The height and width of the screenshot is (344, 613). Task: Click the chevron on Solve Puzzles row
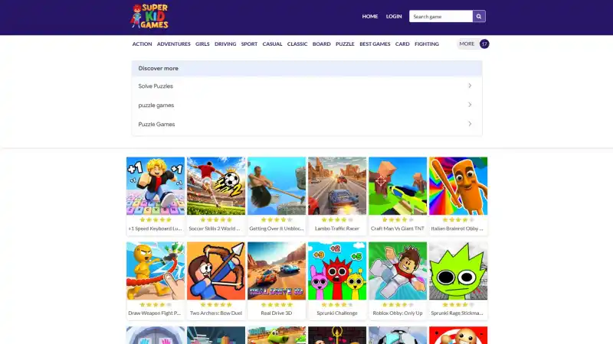[x=470, y=86]
